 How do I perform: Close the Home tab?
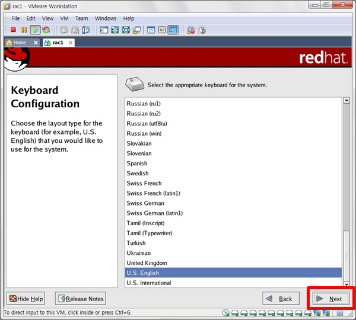(x=36, y=43)
